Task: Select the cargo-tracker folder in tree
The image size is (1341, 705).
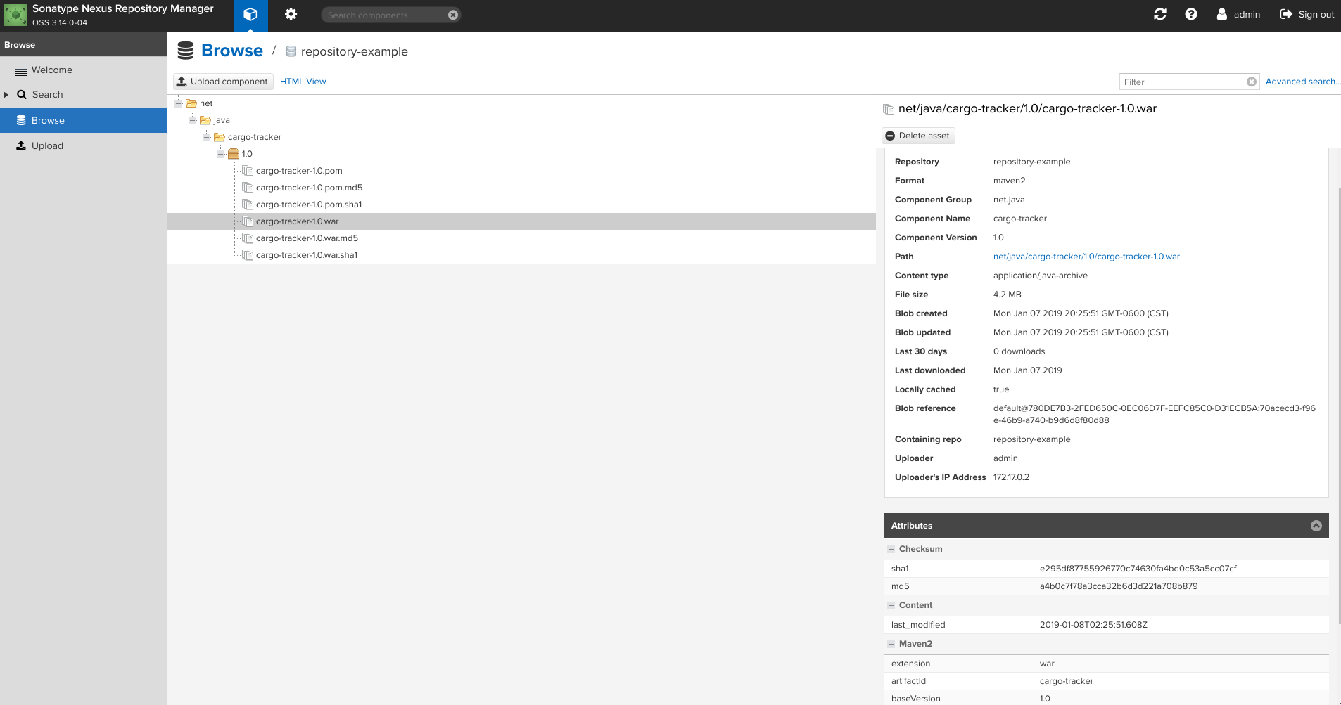Action: [x=254, y=137]
